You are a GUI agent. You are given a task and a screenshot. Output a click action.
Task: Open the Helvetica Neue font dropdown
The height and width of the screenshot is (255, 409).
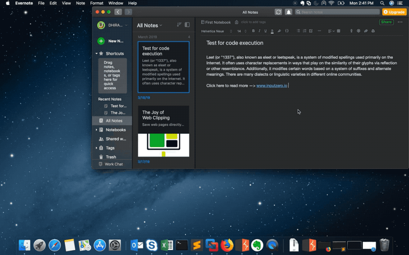coord(216,31)
